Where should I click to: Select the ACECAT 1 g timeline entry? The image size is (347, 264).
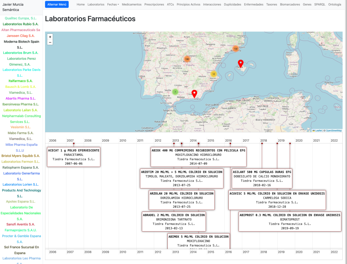tap(74, 157)
